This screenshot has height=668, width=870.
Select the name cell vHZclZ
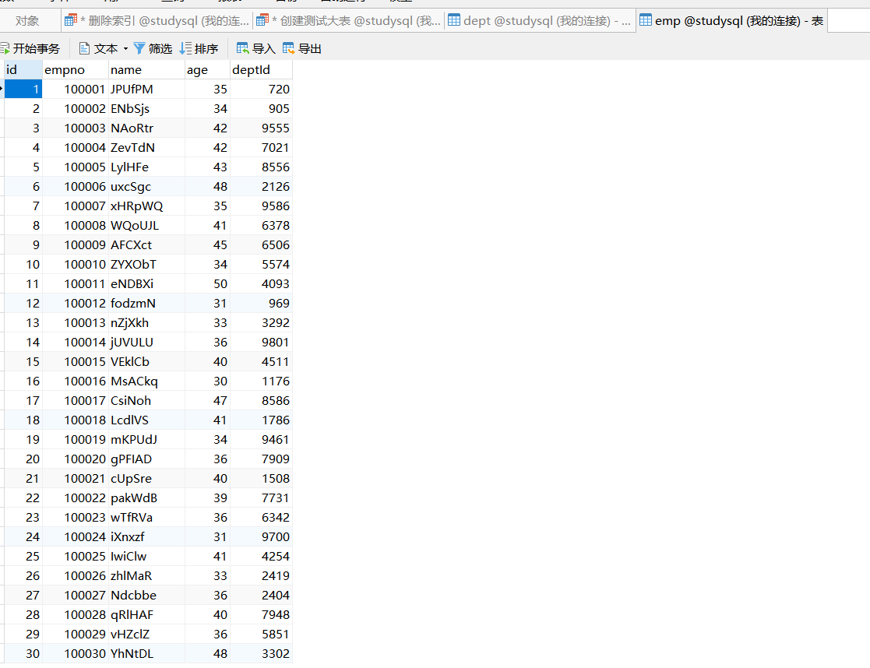[146, 635]
